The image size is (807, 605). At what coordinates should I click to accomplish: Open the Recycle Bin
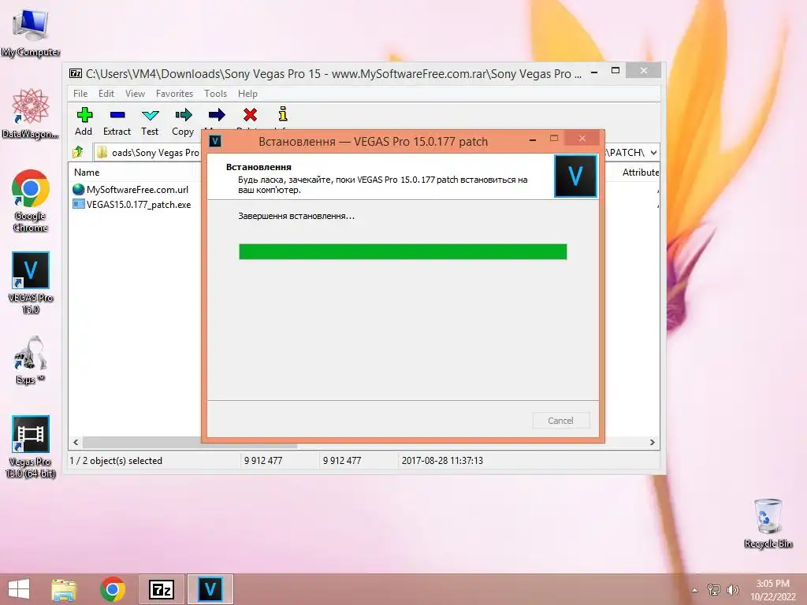click(768, 523)
